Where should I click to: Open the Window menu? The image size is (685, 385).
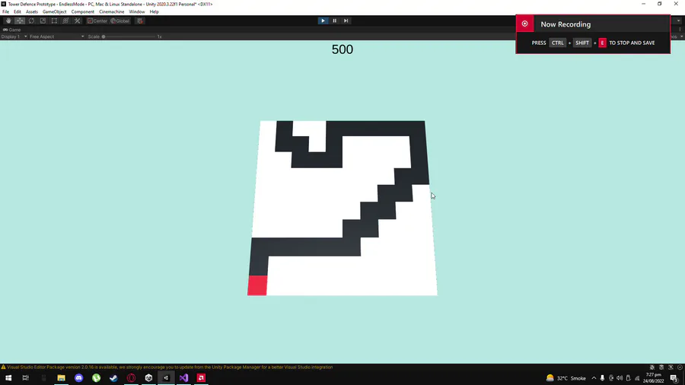(x=137, y=11)
